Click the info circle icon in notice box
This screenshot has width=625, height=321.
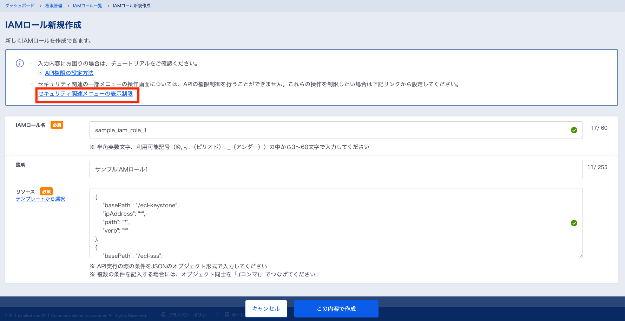coord(20,63)
